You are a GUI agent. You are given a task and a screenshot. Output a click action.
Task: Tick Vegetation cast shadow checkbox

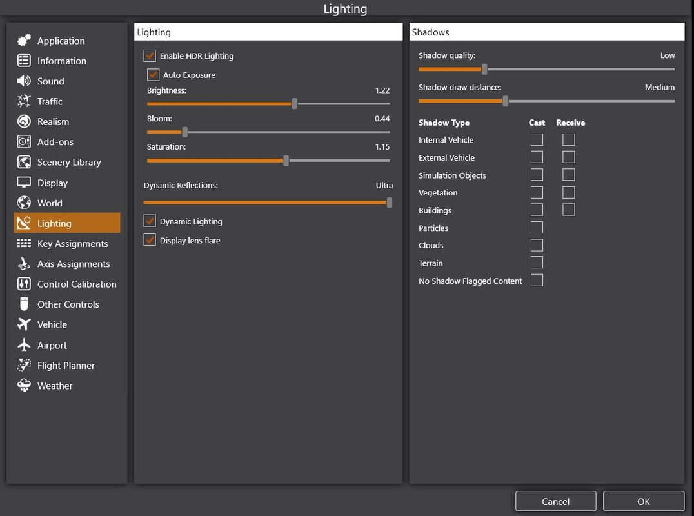click(537, 192)
